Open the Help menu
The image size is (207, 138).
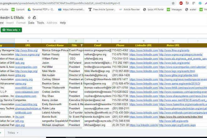pos(63,23)
